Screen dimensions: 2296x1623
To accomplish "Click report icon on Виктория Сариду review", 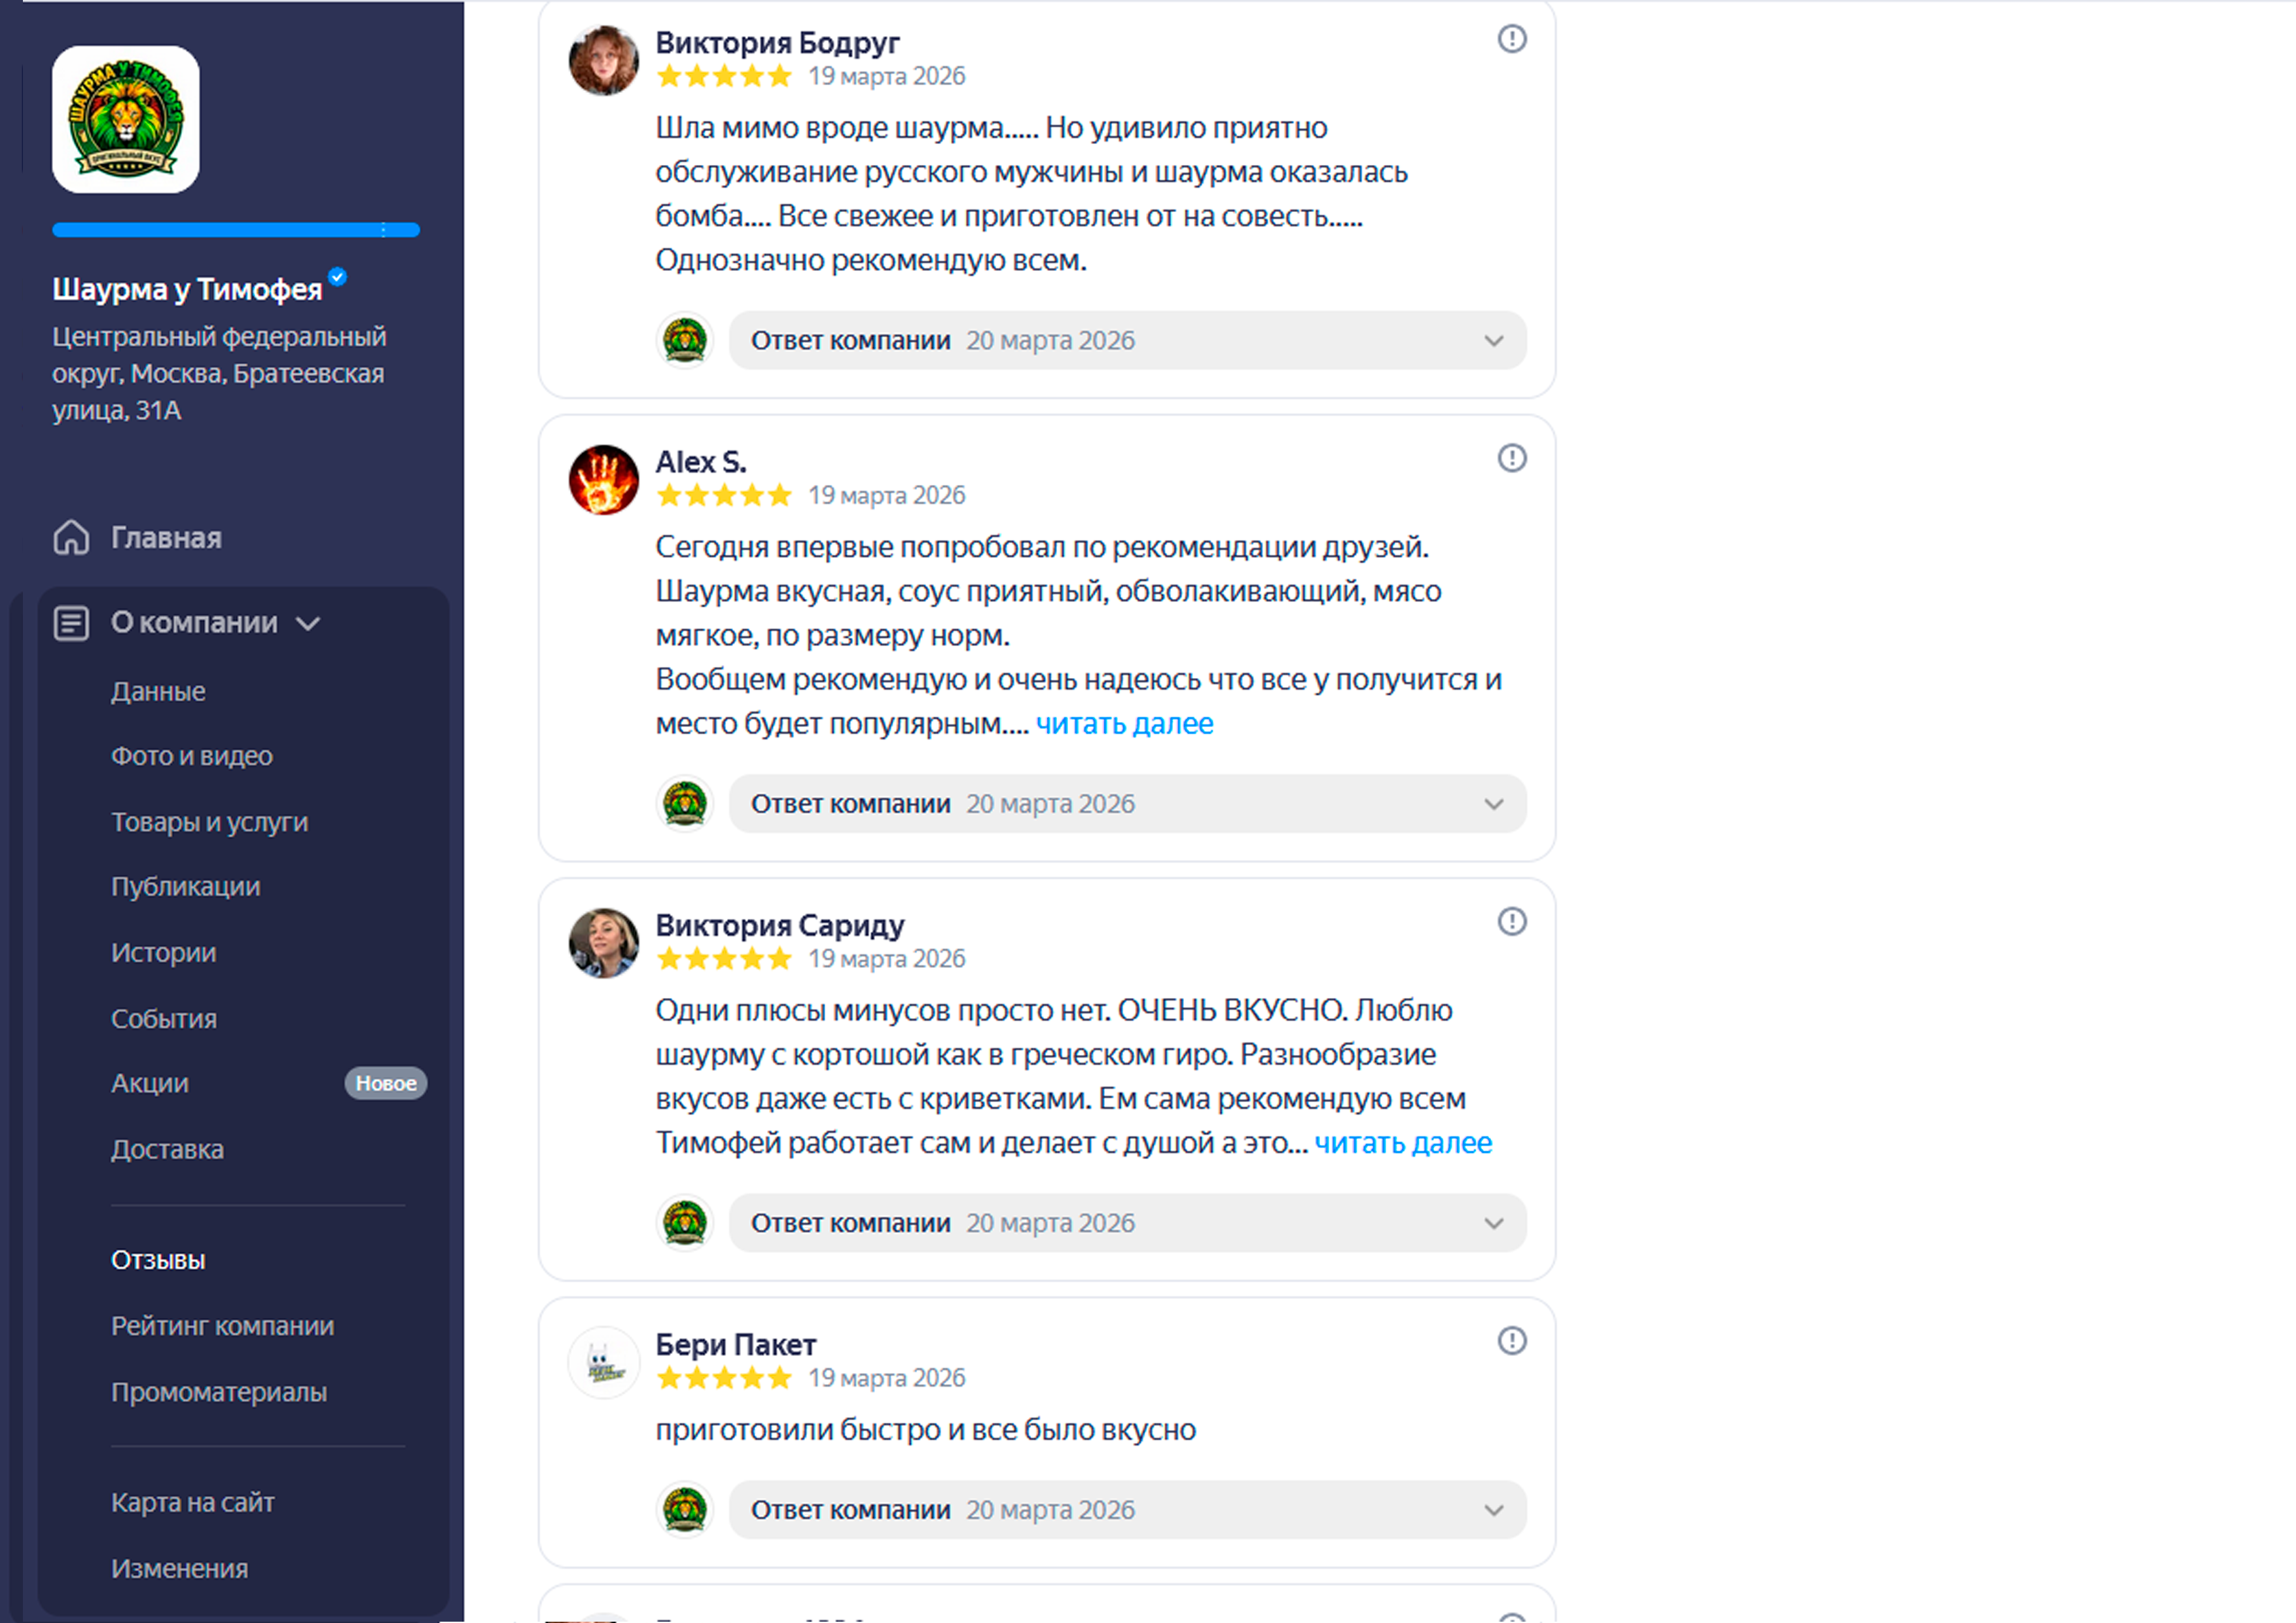I will tap(1511, 921).
